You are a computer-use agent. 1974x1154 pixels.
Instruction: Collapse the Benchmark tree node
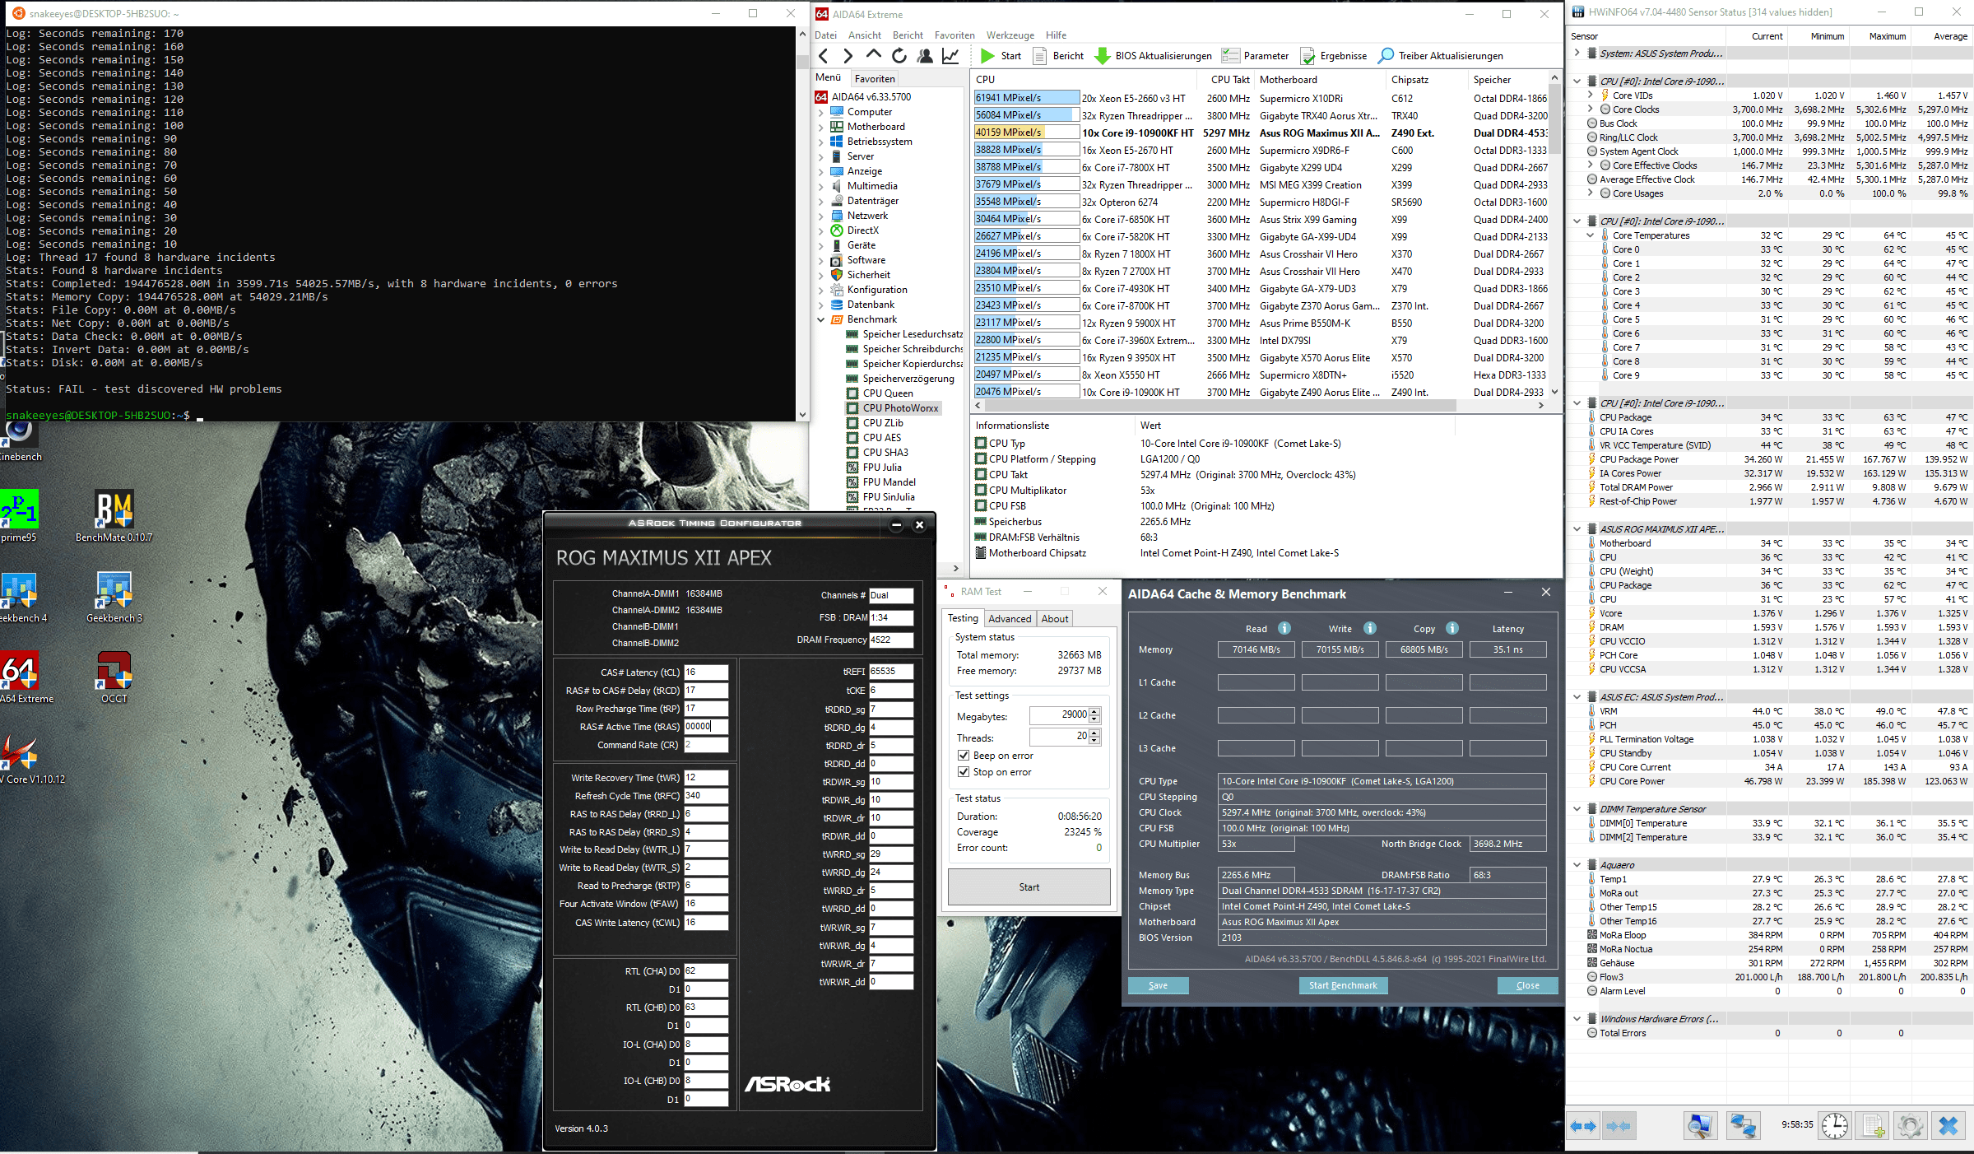tap(821, 319)
